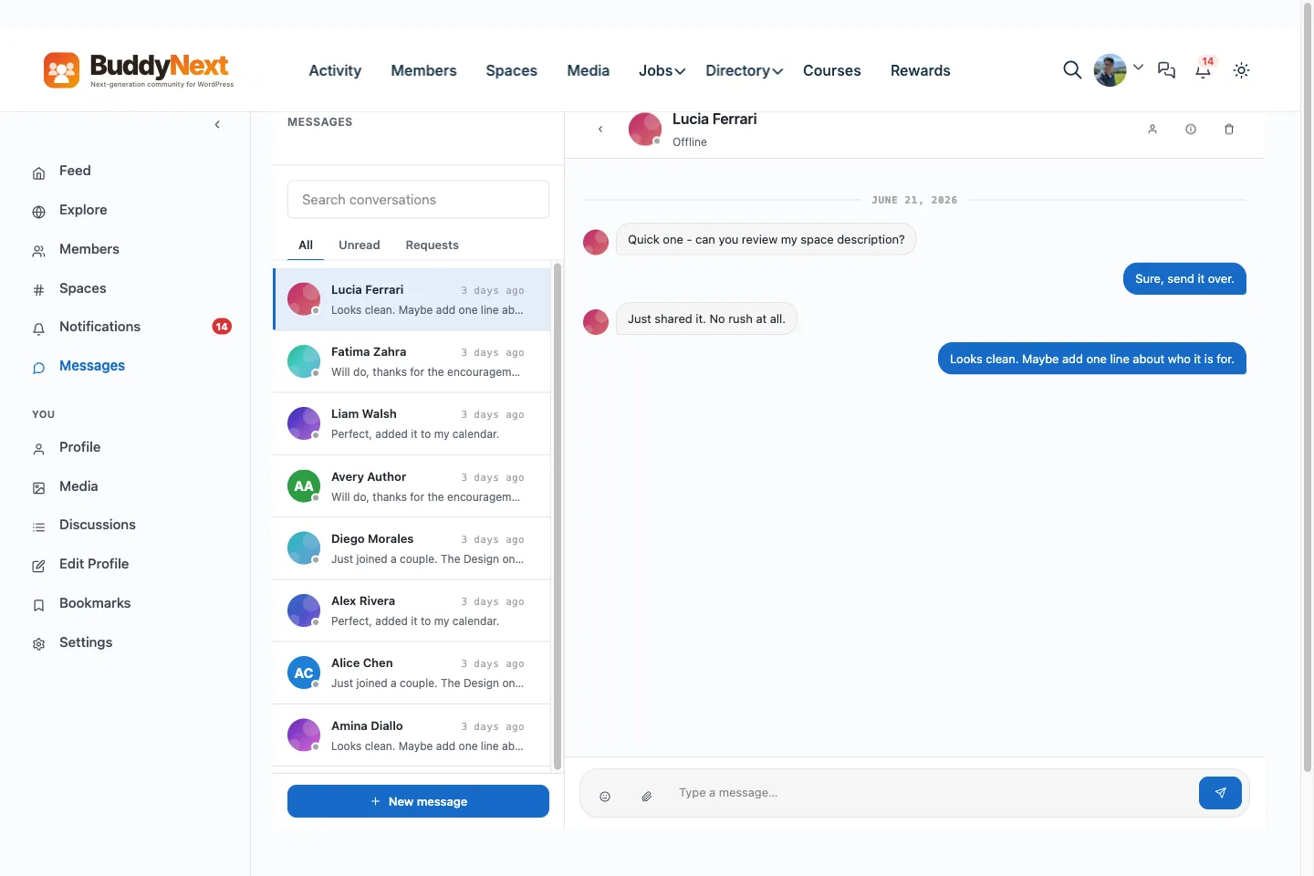The image size is (1314, 876).
Task: Go to Members in the sidebar
Action: point(89,250)
